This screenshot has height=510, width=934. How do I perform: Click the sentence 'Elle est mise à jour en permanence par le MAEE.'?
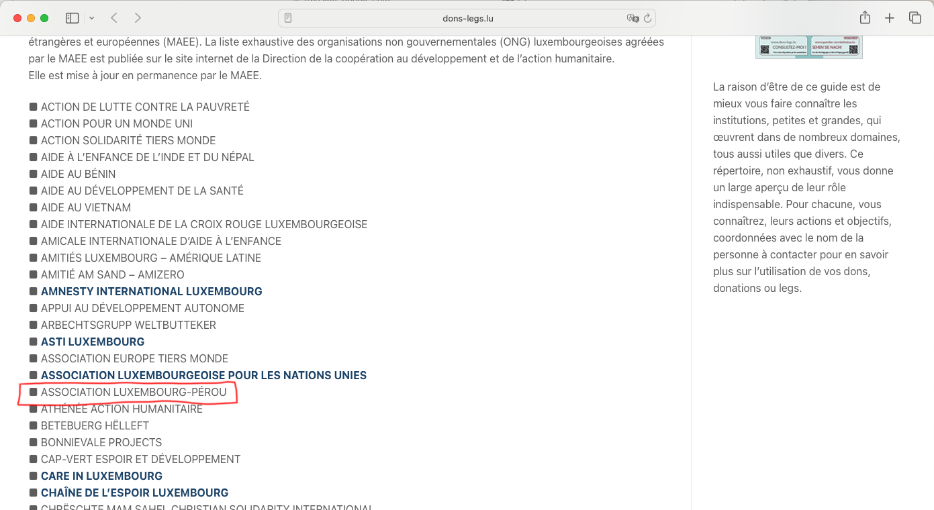[145, 75]
